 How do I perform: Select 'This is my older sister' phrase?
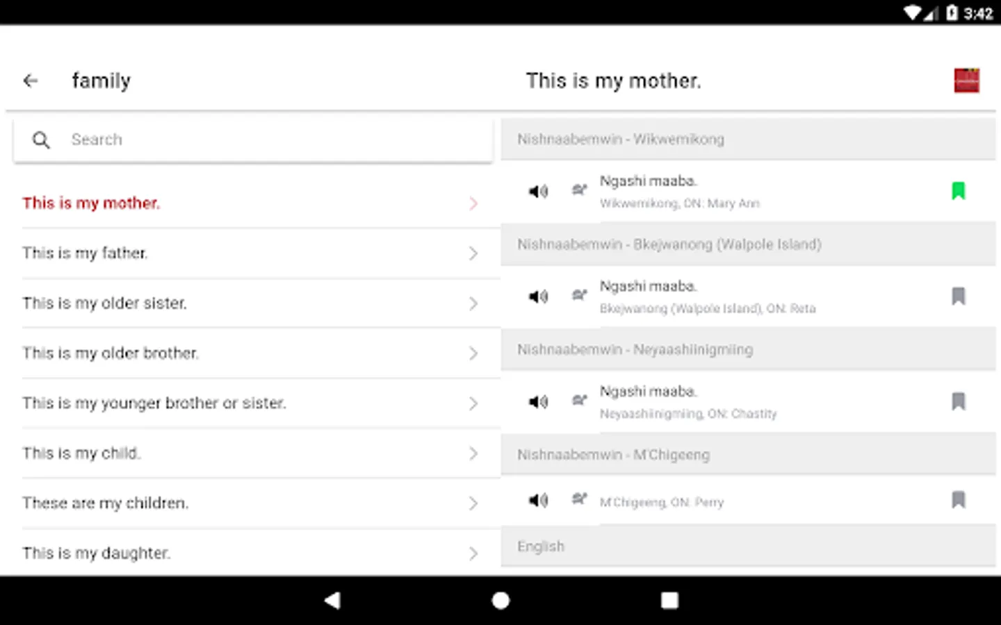(104, 303)
